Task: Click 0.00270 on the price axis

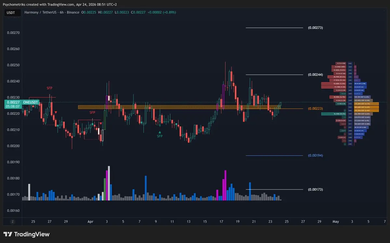Action: [13, 33]
